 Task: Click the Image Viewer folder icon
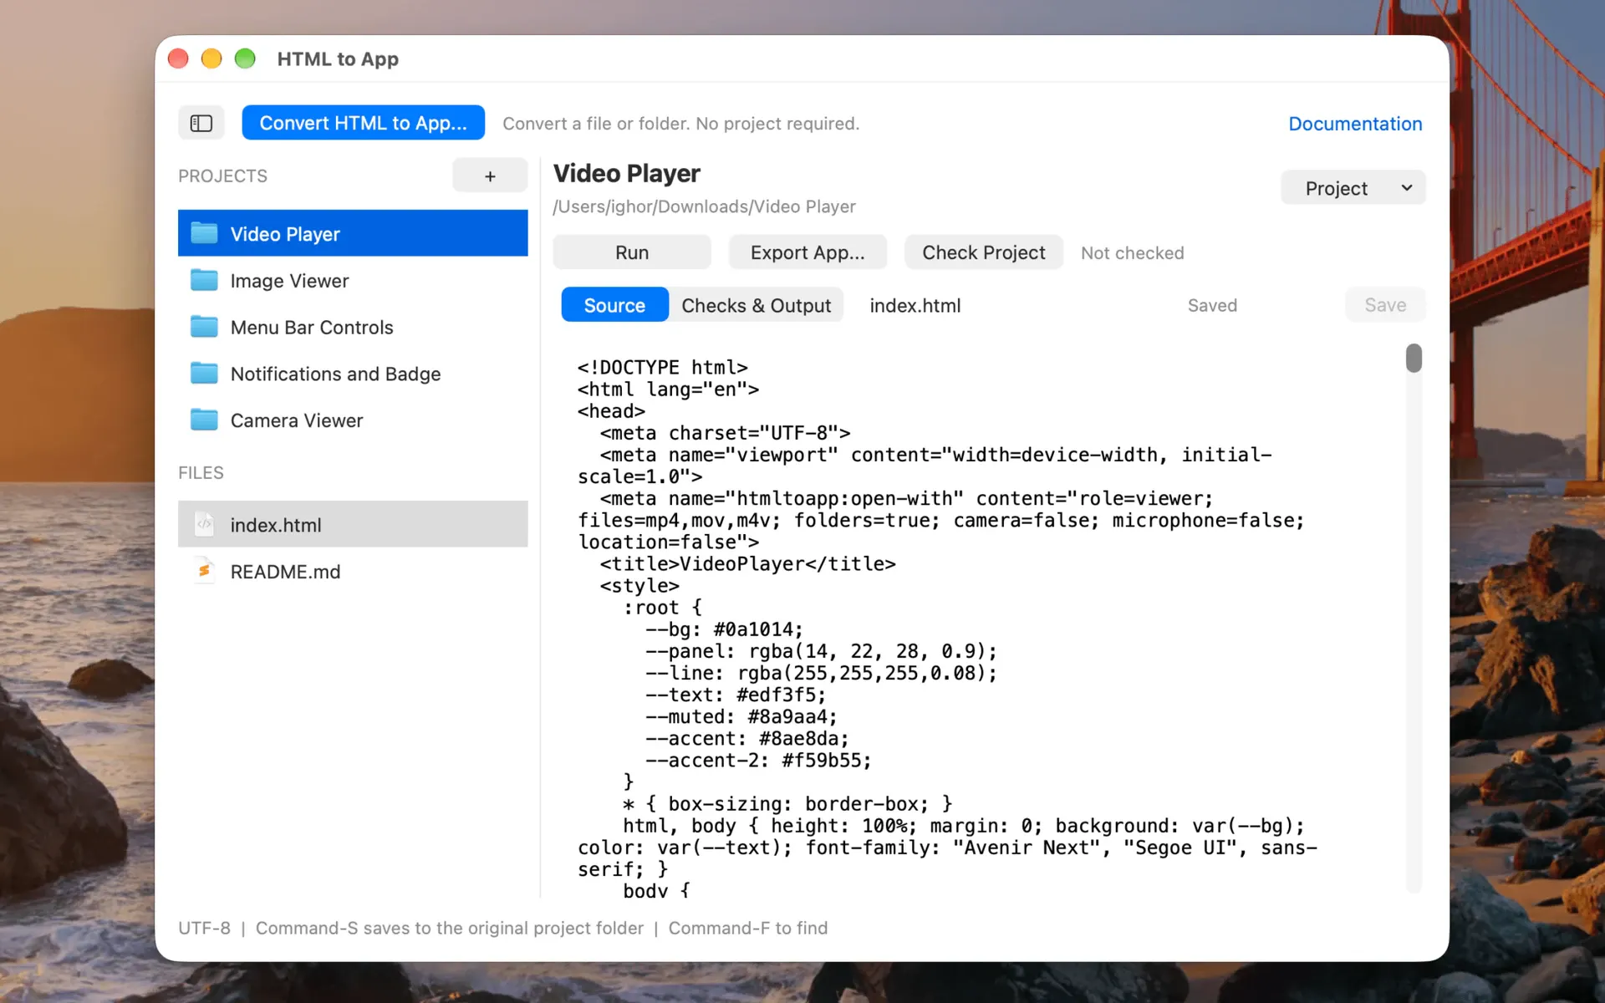(x=204, y=280)
